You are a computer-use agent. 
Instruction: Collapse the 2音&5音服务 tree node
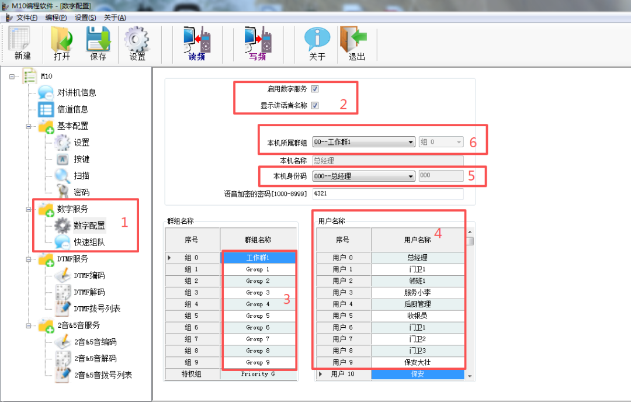click(x=28, y=325)
